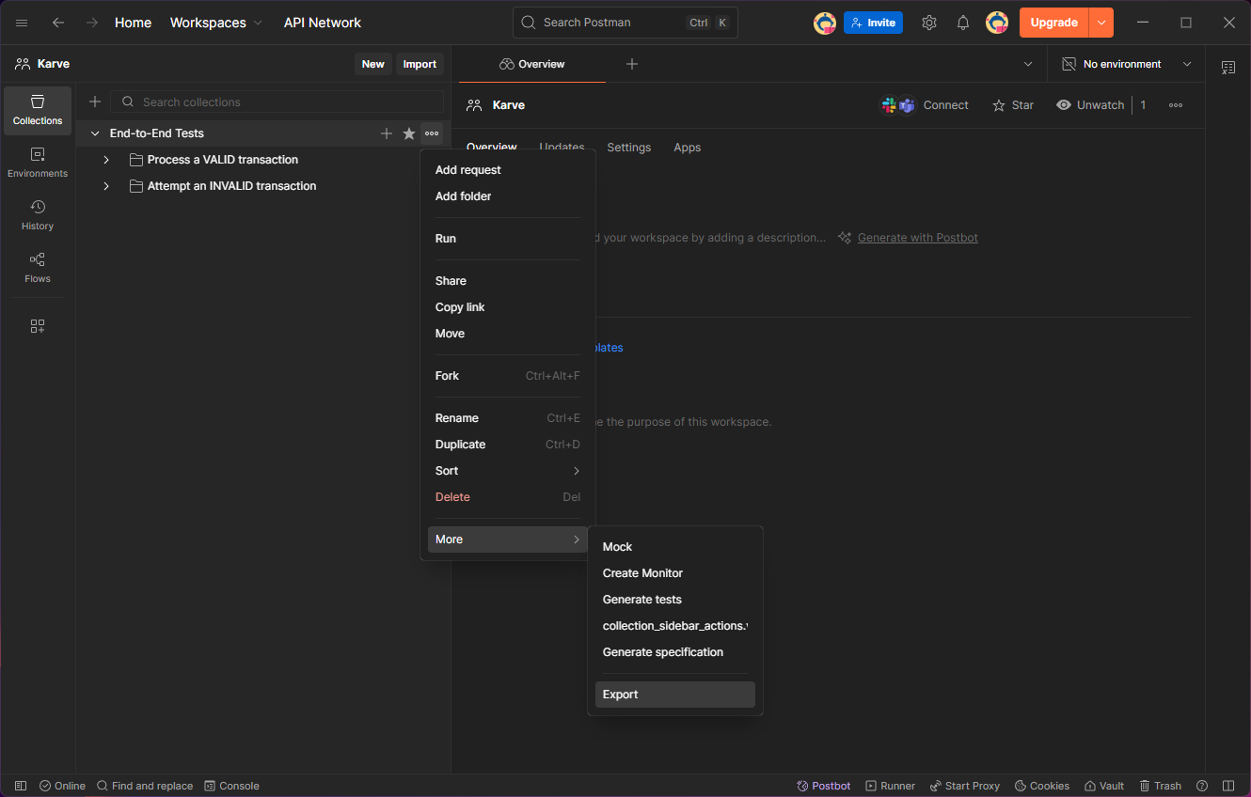The width and height of the screenshot is (1251, 797).
Task: Select Add folder from context menu
Action: pyautogui.click(x=508, y=196)
